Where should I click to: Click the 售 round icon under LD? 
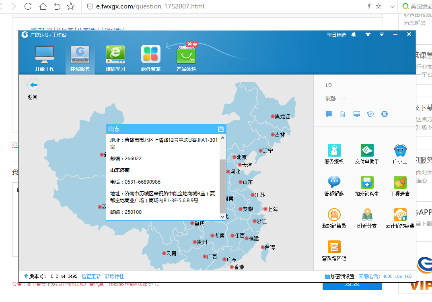(x=385, y=114)
